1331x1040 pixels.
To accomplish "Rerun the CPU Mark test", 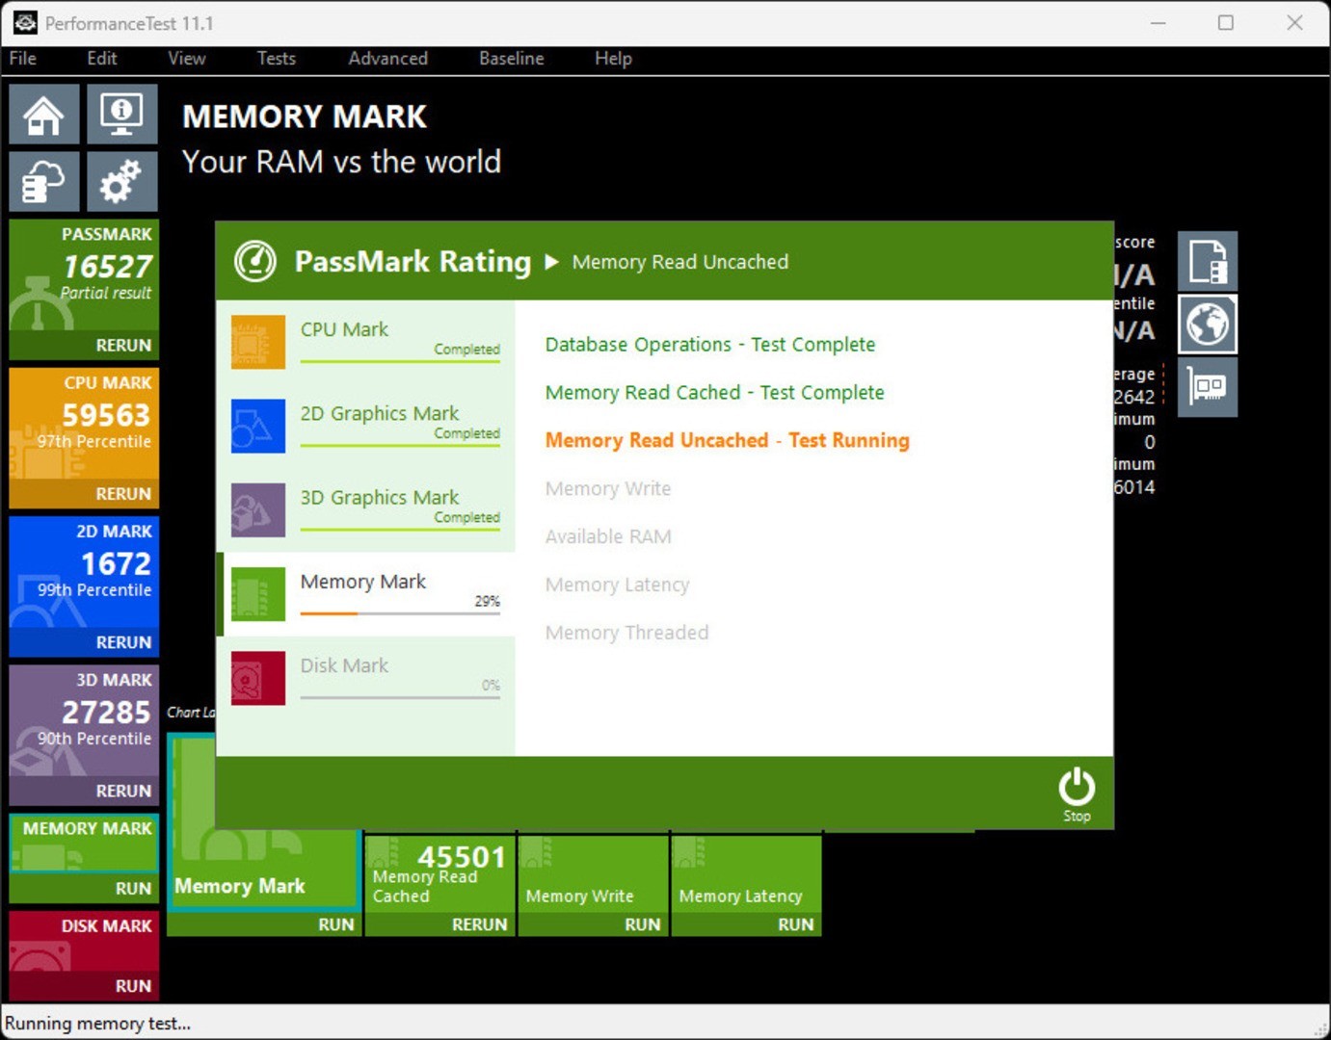I will tap(123, 493).
